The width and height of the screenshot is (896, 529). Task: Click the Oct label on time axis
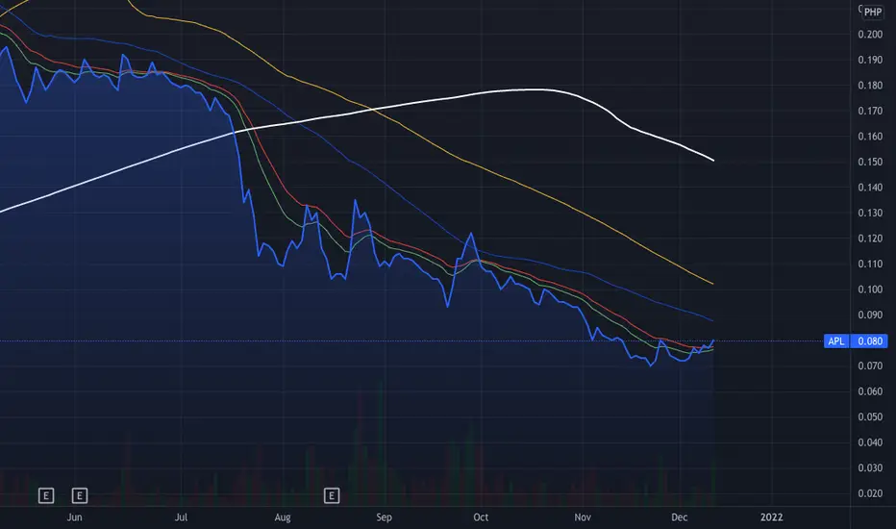[481, 517]
